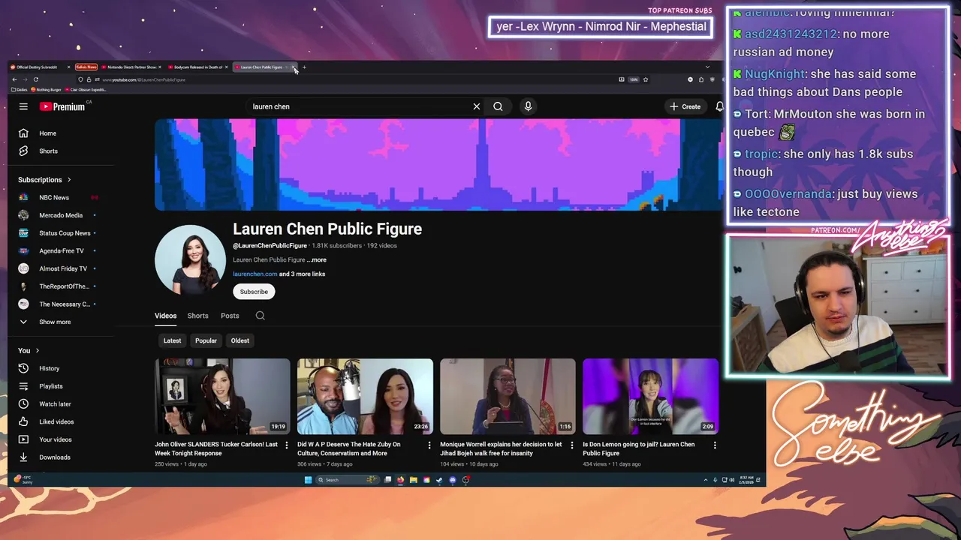Bookmark this page star icon
Screen dimensions: 961x540
click(x=646, y=79)
